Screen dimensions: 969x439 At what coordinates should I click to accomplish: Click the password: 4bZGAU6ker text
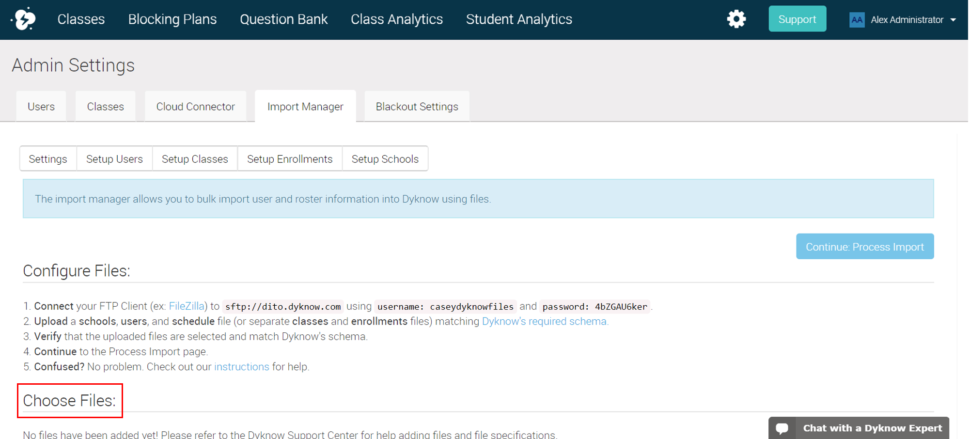[595, 307]
